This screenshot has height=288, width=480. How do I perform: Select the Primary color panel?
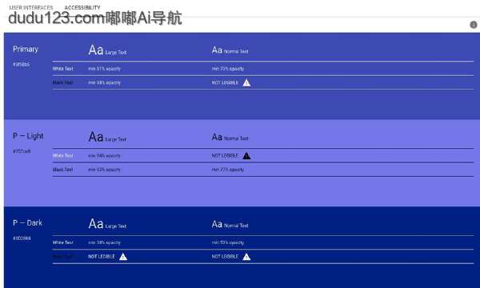pos(242,76)
